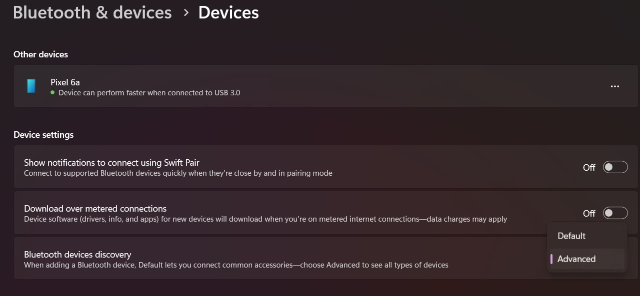Click the Device settings section heading
Viewport: 640px width, 296px height.
[x=43, y=135]
